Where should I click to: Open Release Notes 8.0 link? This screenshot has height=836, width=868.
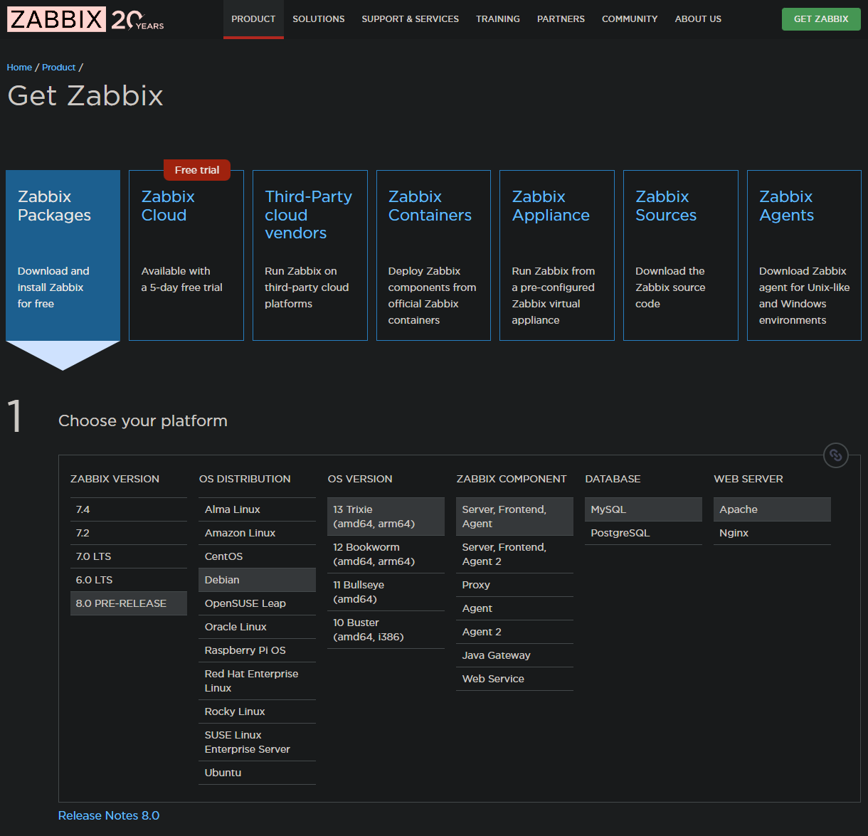109,815
